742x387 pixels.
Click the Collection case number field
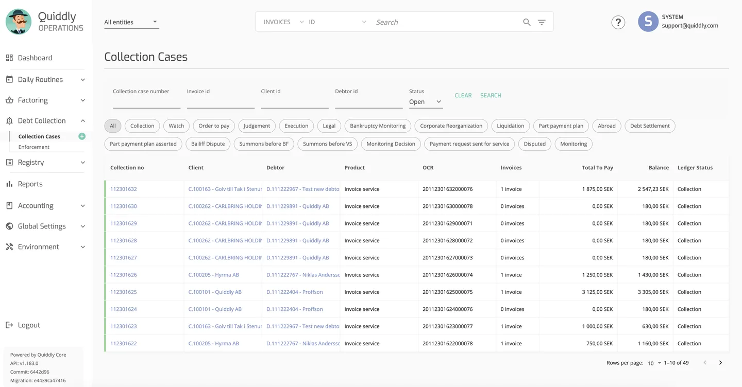[146, 102]
